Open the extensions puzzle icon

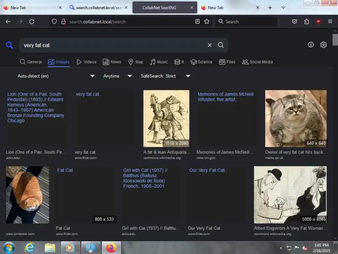pos(307,21)
